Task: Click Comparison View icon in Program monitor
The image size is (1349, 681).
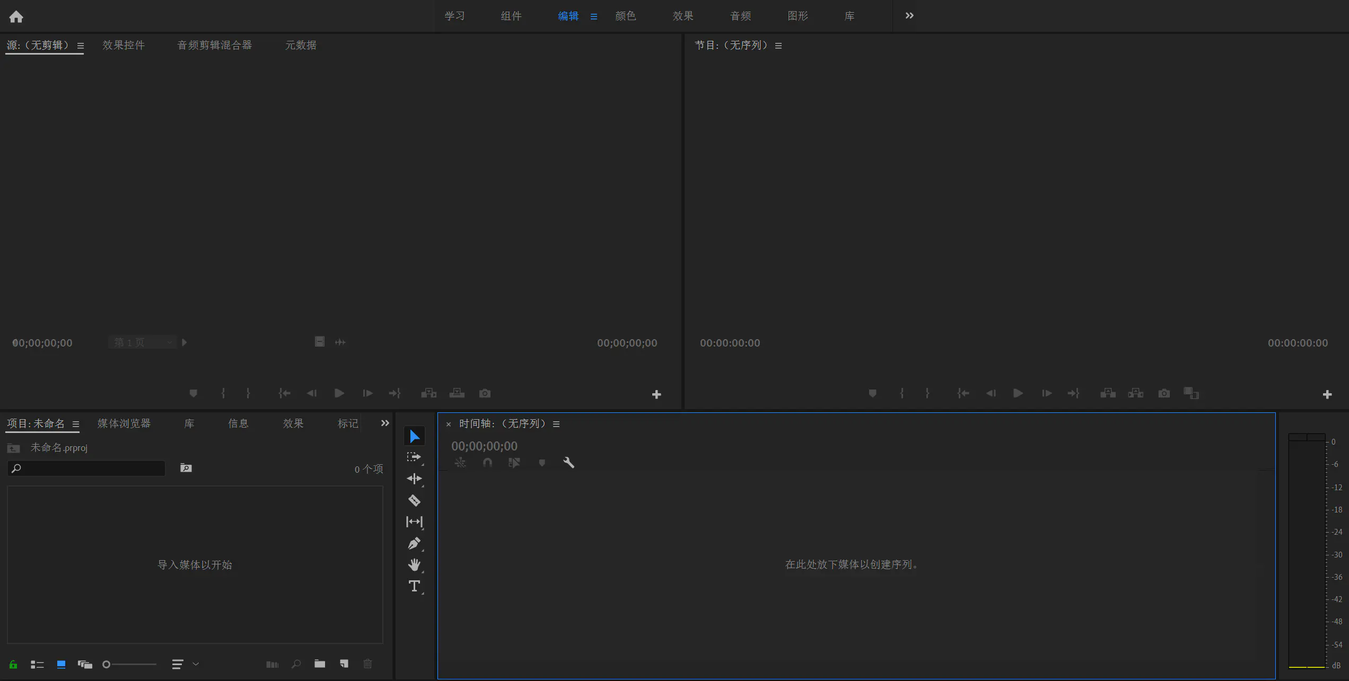Action: tap(1191, 393)
